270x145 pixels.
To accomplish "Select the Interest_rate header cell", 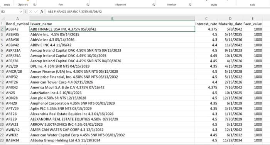I will point(206,24).
